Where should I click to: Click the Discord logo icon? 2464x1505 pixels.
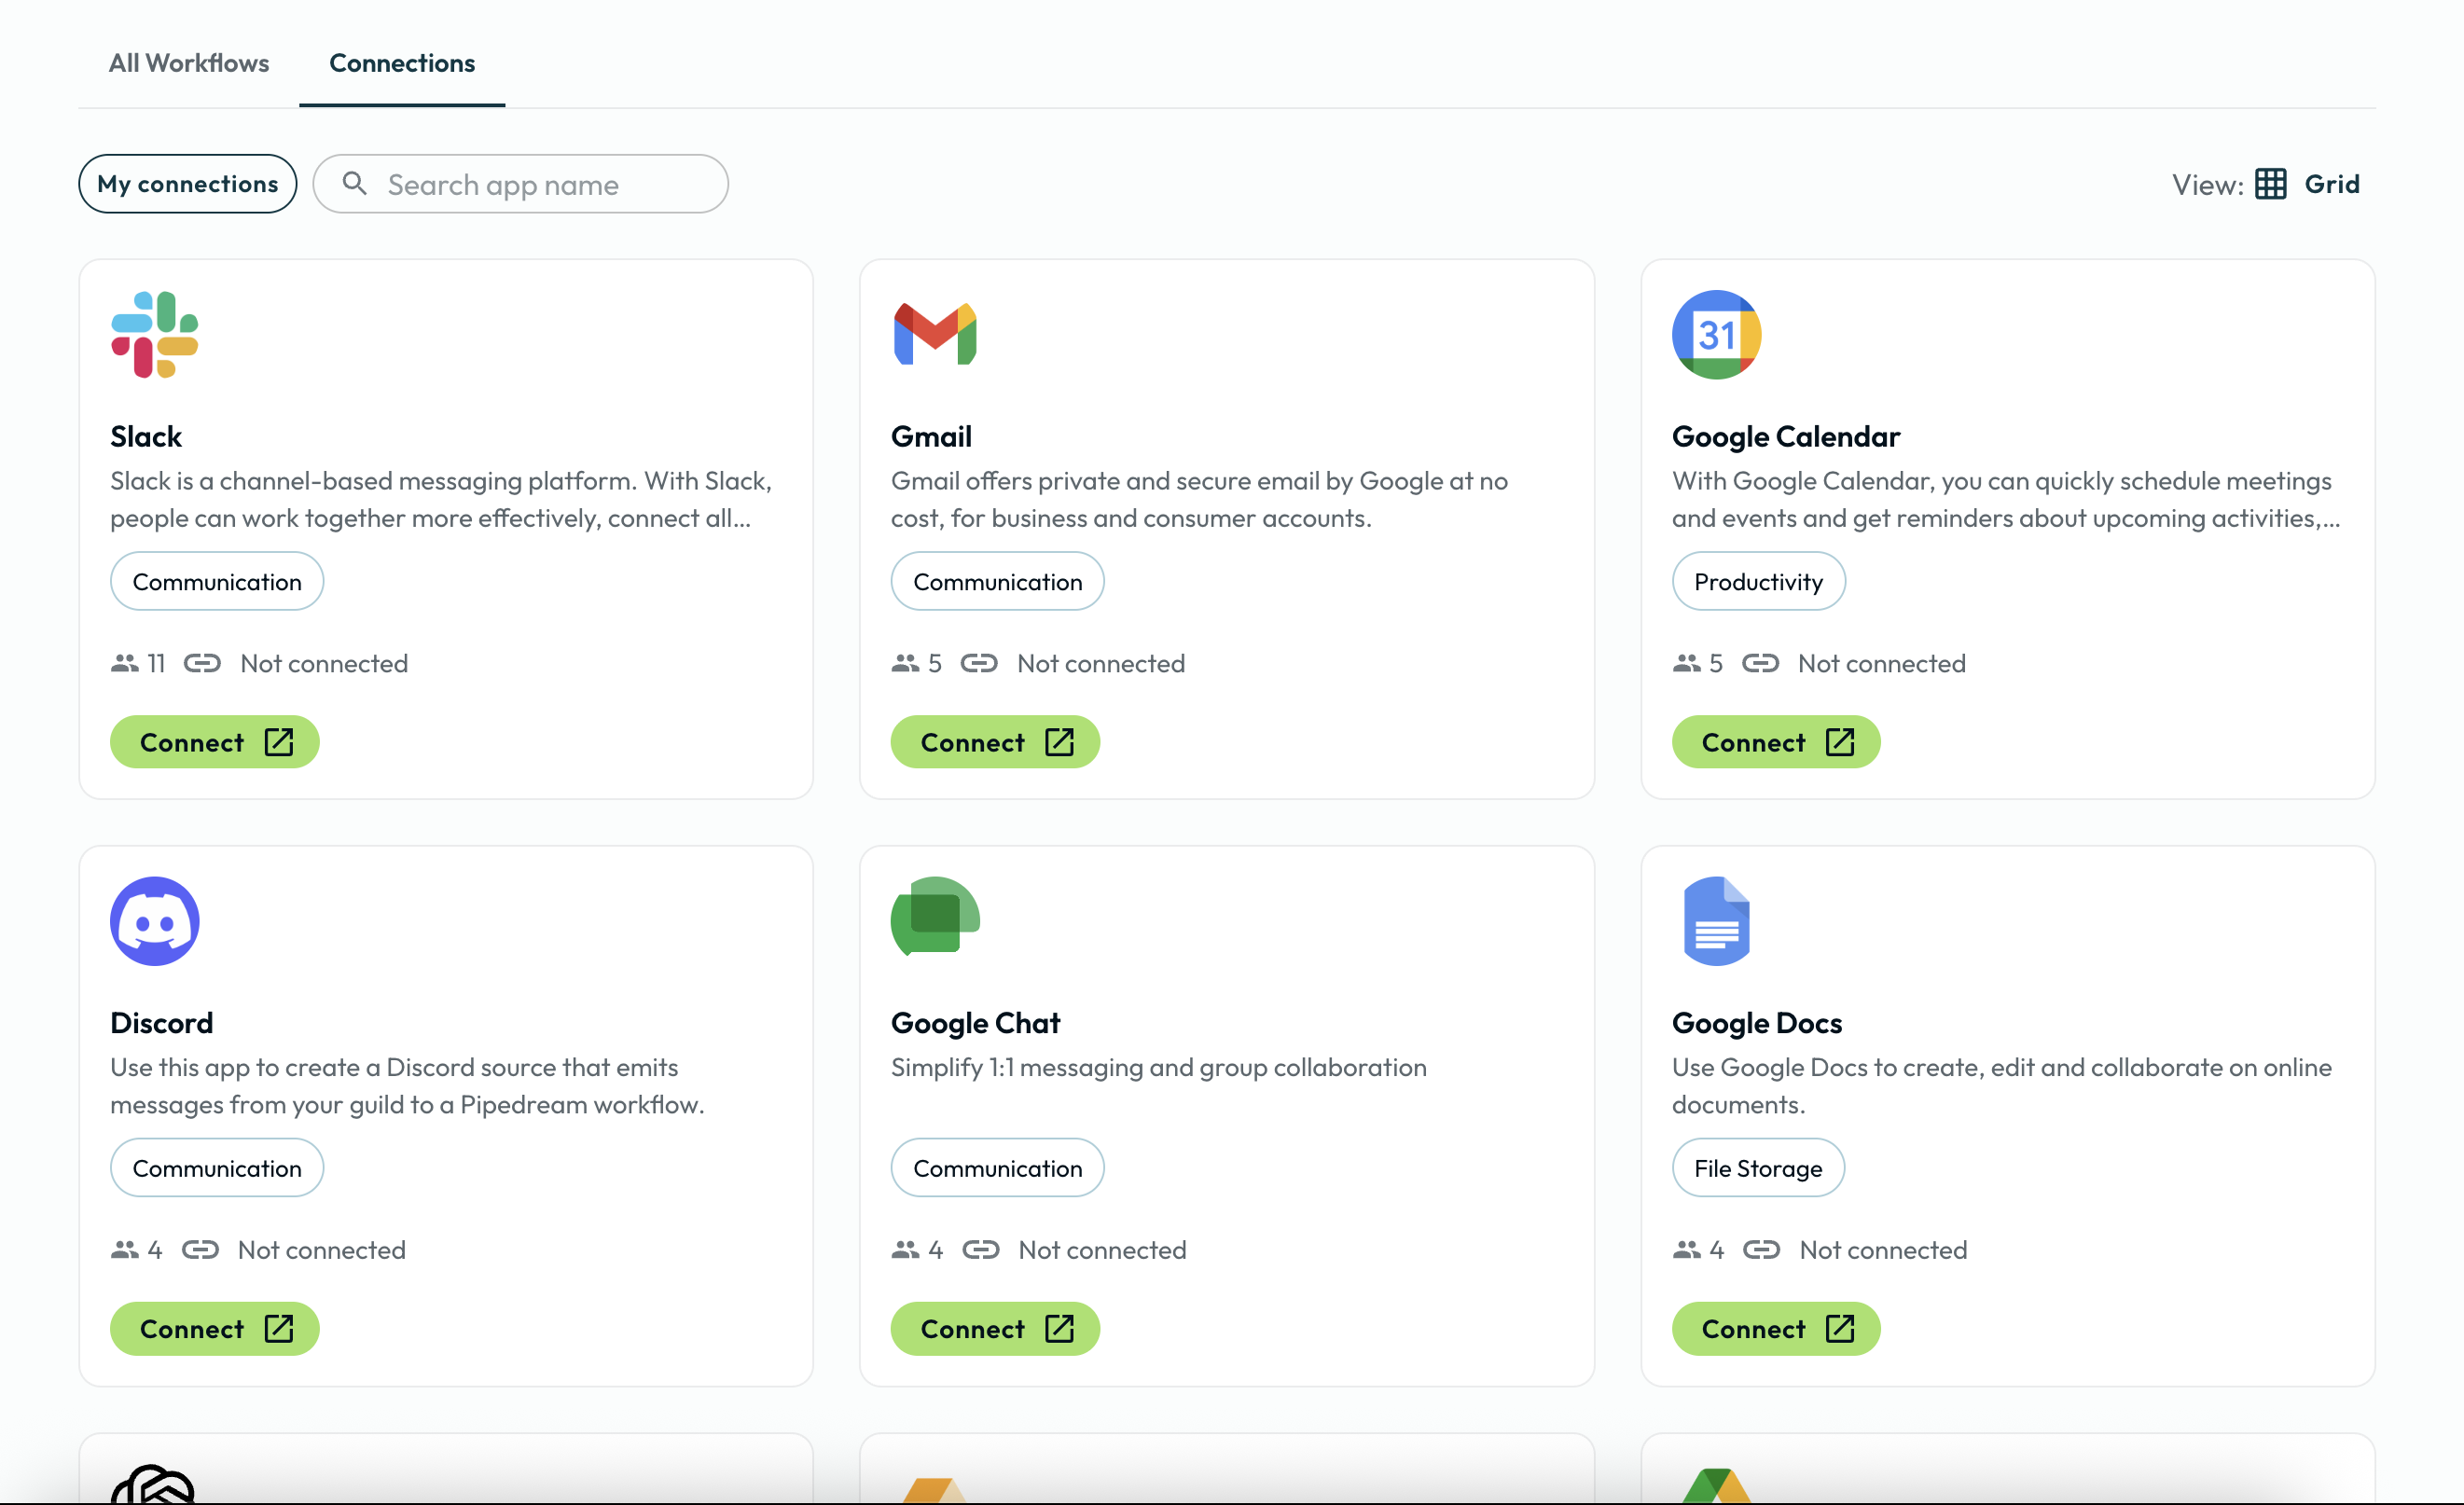click(155, 921)
